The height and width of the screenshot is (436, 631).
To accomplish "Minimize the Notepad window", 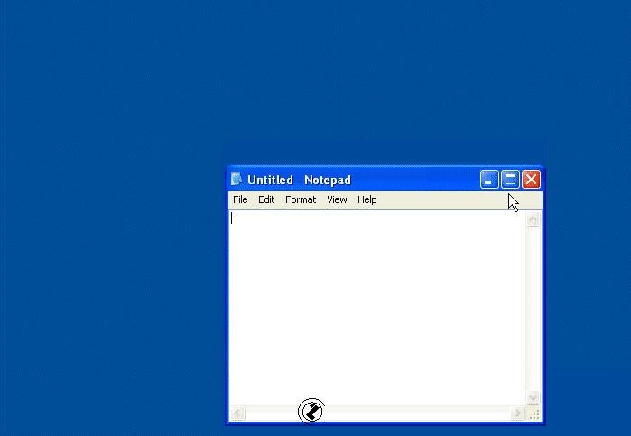I will click(489, 179).
